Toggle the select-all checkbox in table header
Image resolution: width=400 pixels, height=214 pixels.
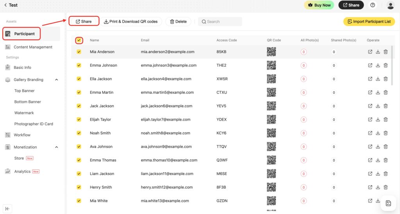[79, 40]
